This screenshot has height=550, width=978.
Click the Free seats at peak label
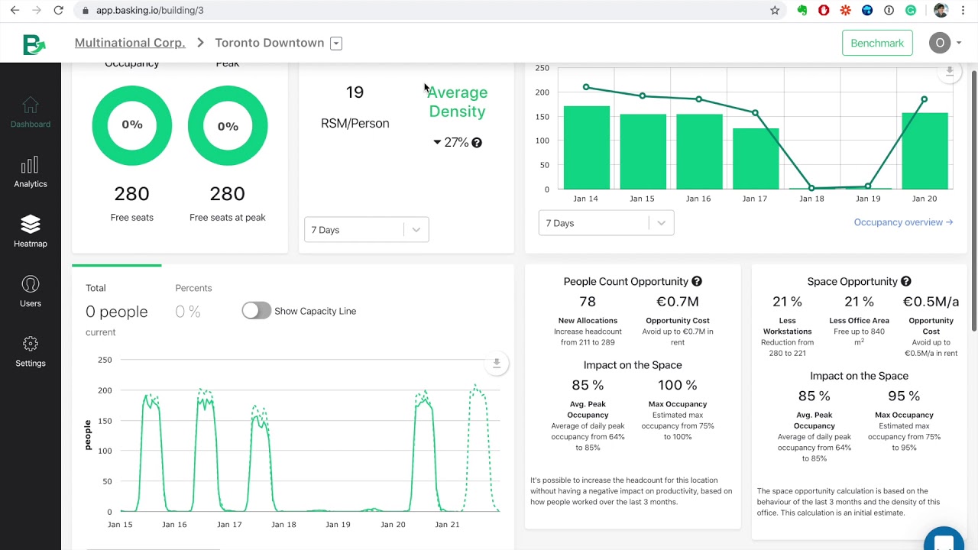[x=228, y=218]
